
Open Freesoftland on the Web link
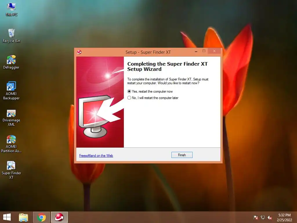pos(96,156)
